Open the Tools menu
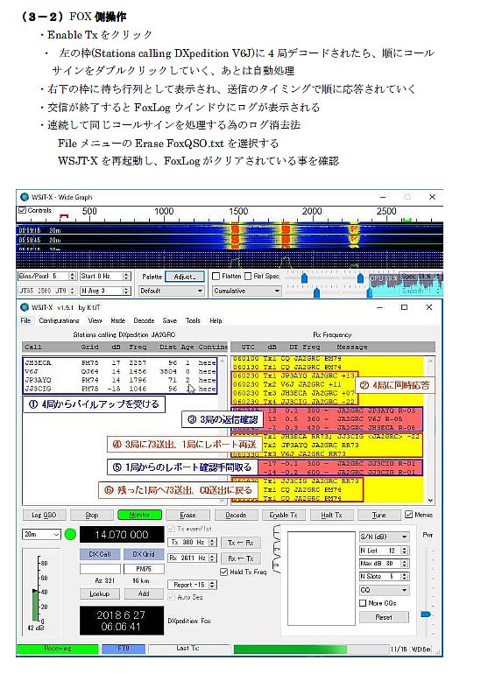Image resolution: width=481 pixels, height=674 pixels. coord(193,320)
